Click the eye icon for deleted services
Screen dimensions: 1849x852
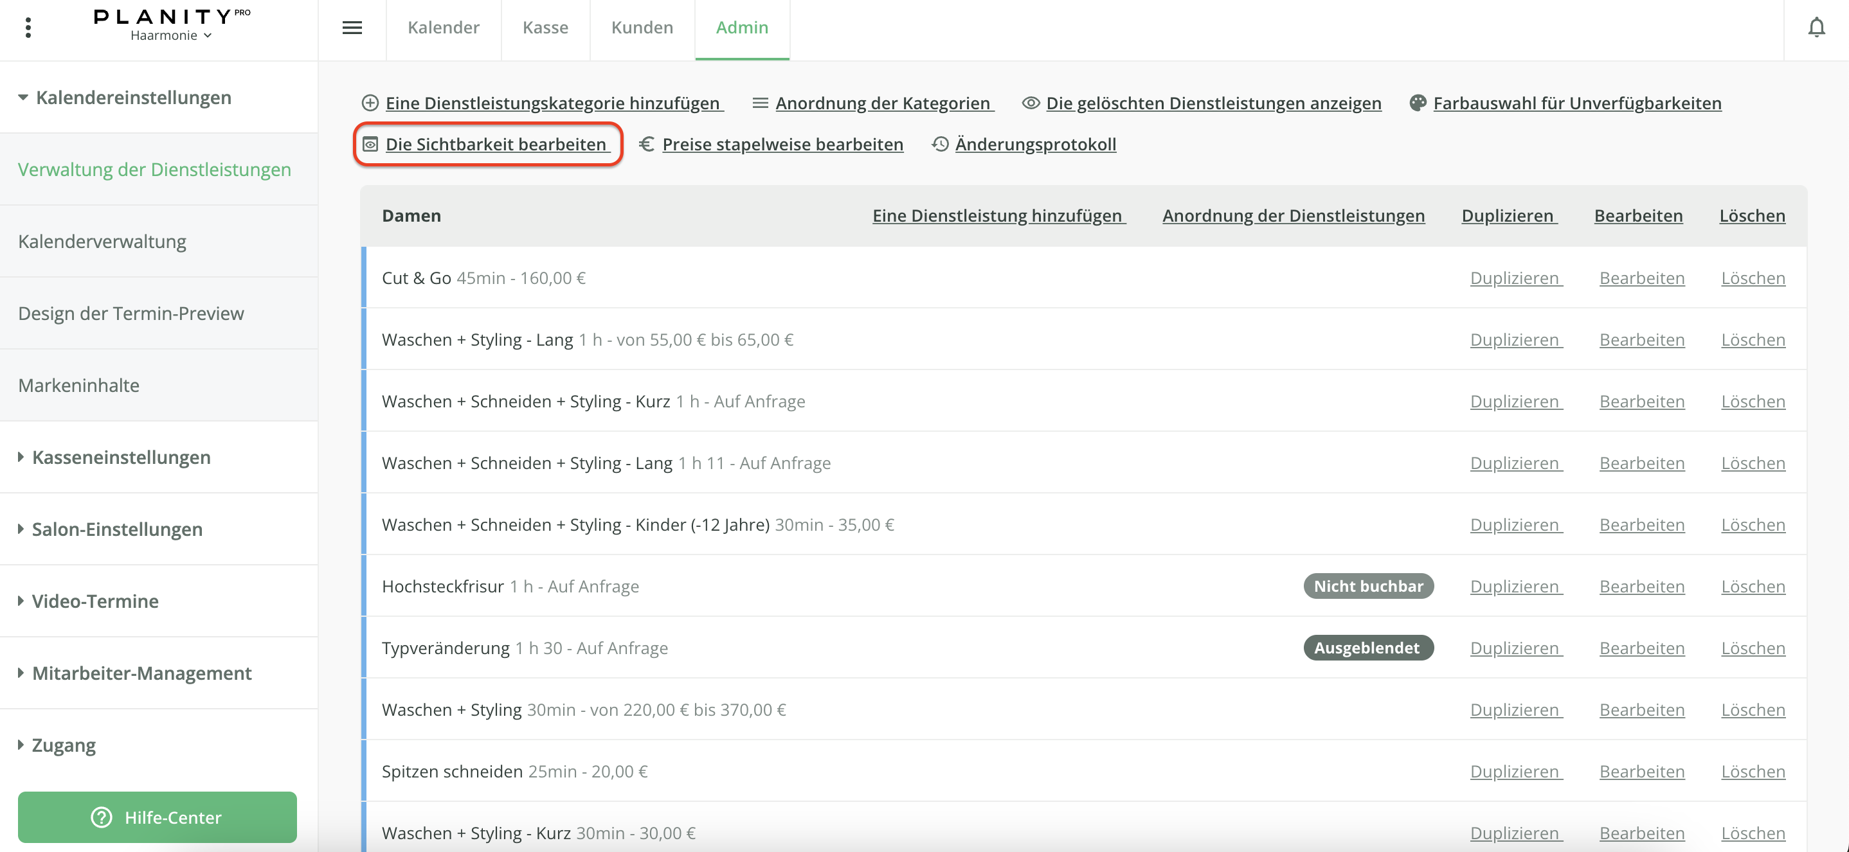(x=1031, y=103)
